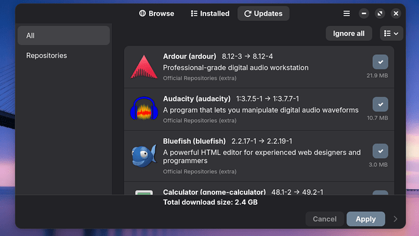Open Calculator (gnome-calculator) package row
The width and height of the screenshot is (419, 236).
[x=259, y=189]
